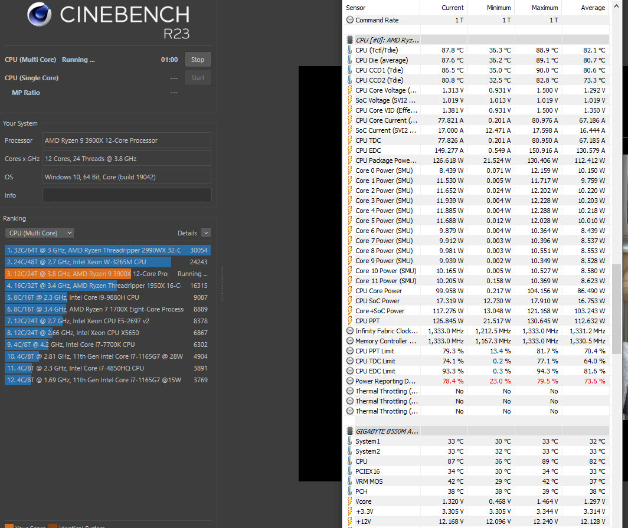Select the CPU Core Power sensor row
The image size is (628, 528).
[x=477, y=291]
